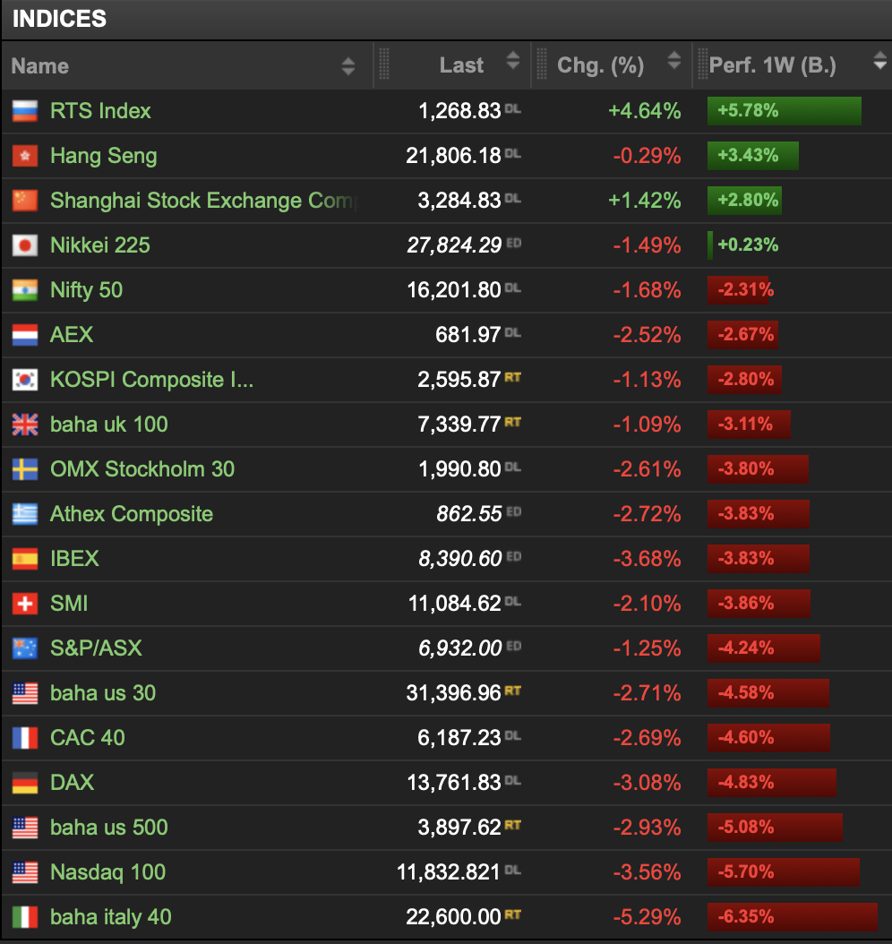Open the Nasdaq 100 link
Viewport: 892px width, 944px height.
click(107, 871)
